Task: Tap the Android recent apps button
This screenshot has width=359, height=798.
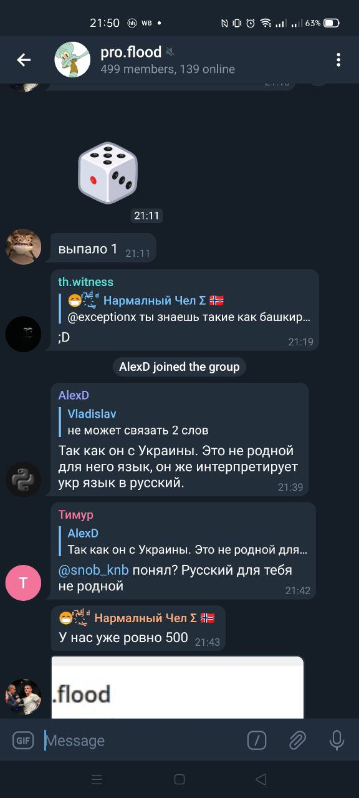Action: (97, 779)
